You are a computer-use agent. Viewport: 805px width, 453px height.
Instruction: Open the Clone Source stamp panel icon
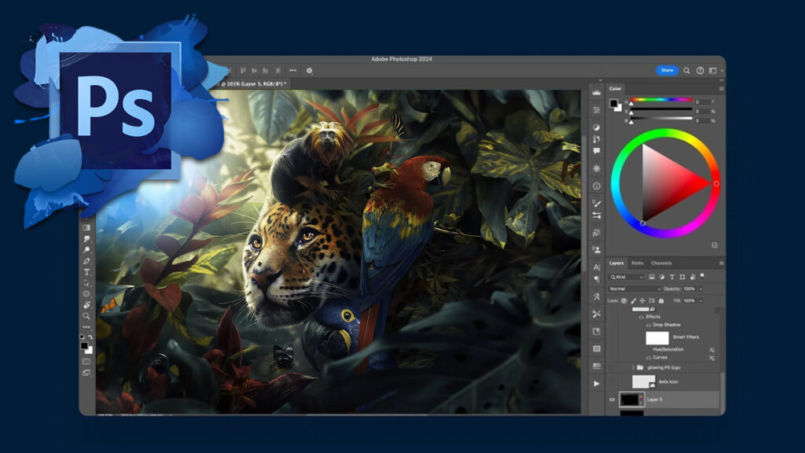(596, 250)
